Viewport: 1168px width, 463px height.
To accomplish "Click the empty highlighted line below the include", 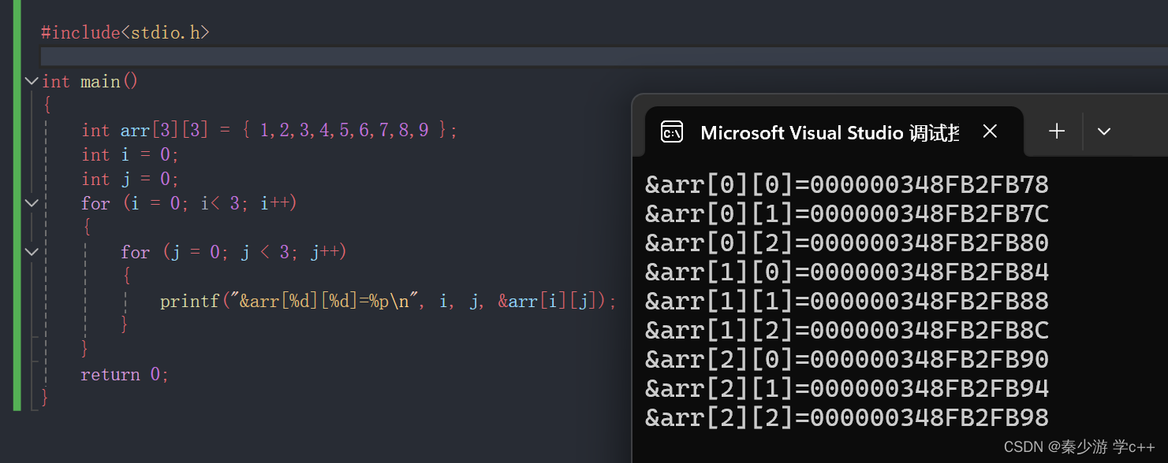I will (x=604, y=57).
